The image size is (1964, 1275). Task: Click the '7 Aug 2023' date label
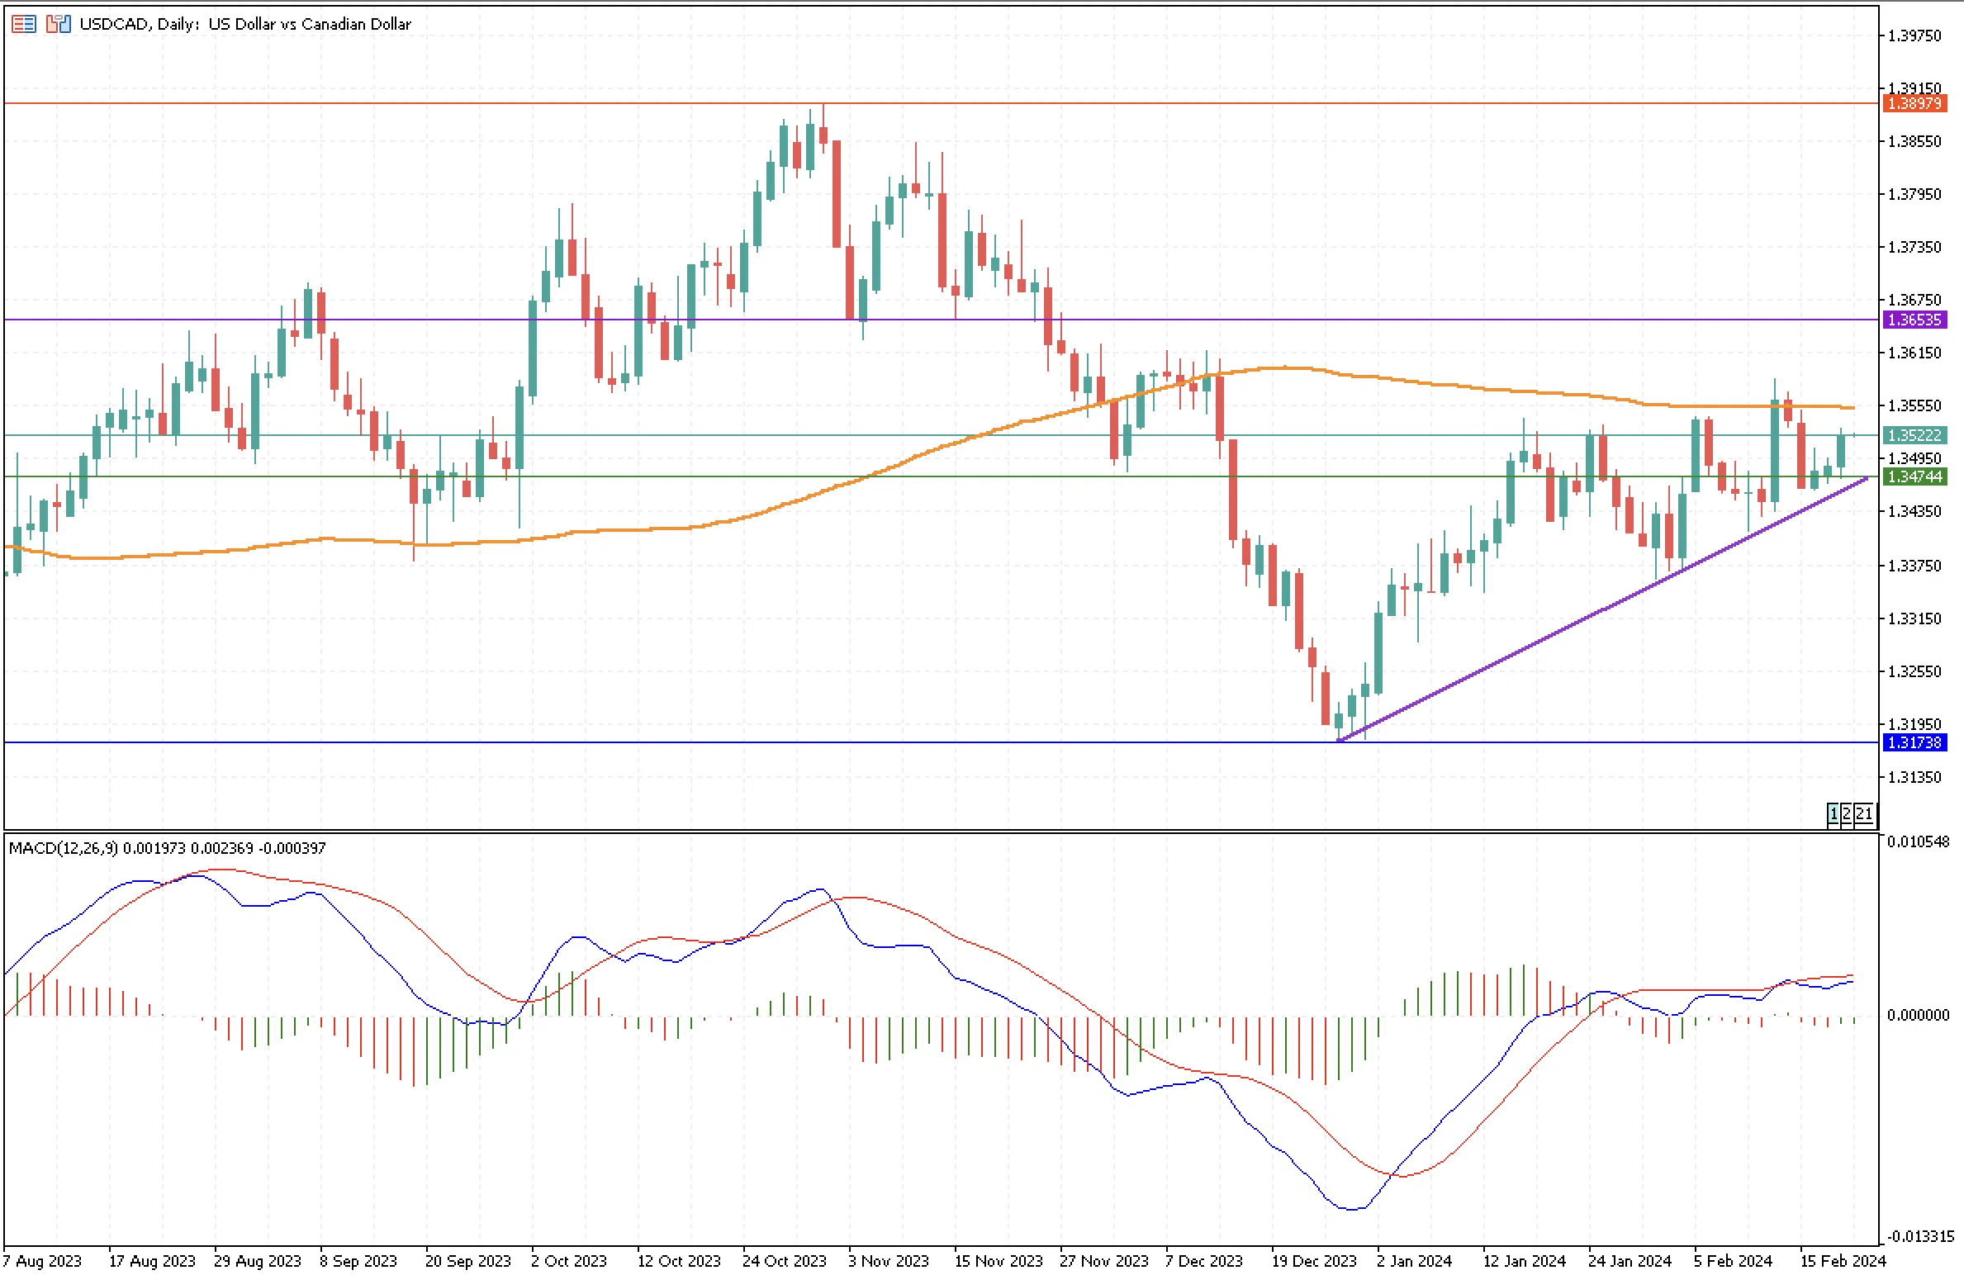pyautogui.click(x=42, y=1261)
